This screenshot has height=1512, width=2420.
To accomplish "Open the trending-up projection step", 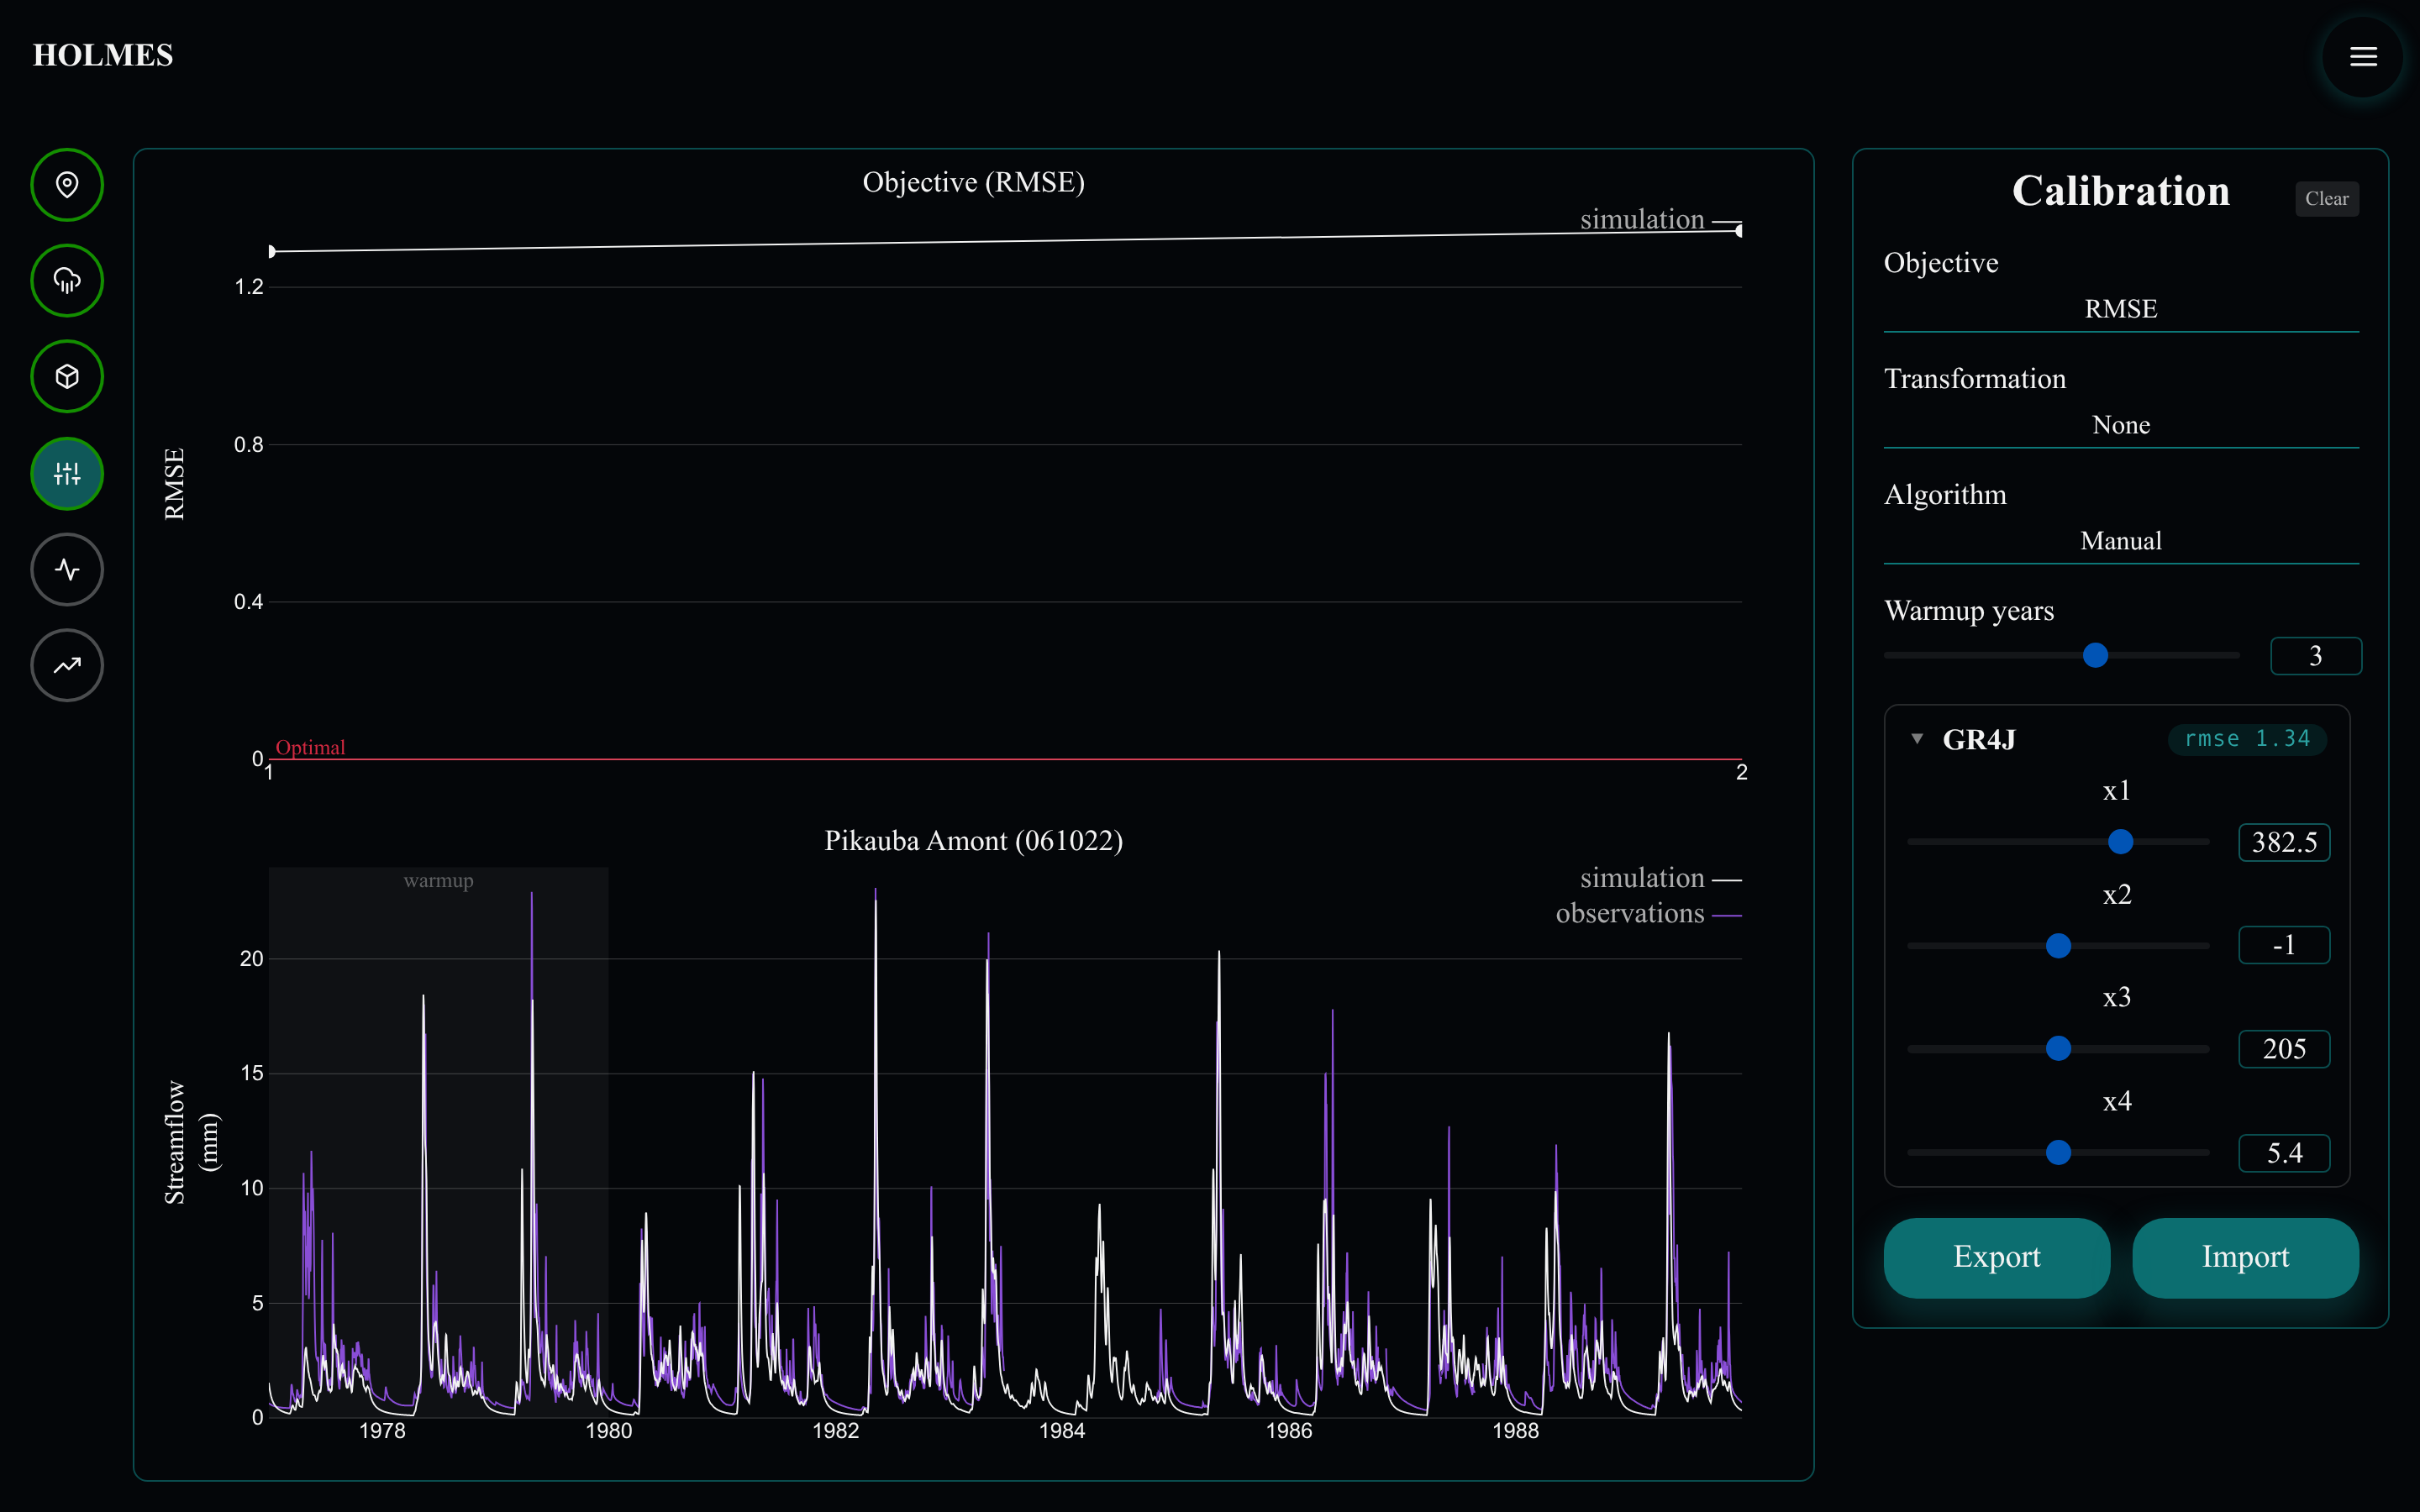I will tap(67, 665).
